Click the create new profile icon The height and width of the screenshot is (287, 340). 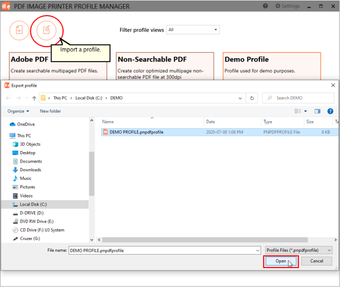[x=19, y=31]
